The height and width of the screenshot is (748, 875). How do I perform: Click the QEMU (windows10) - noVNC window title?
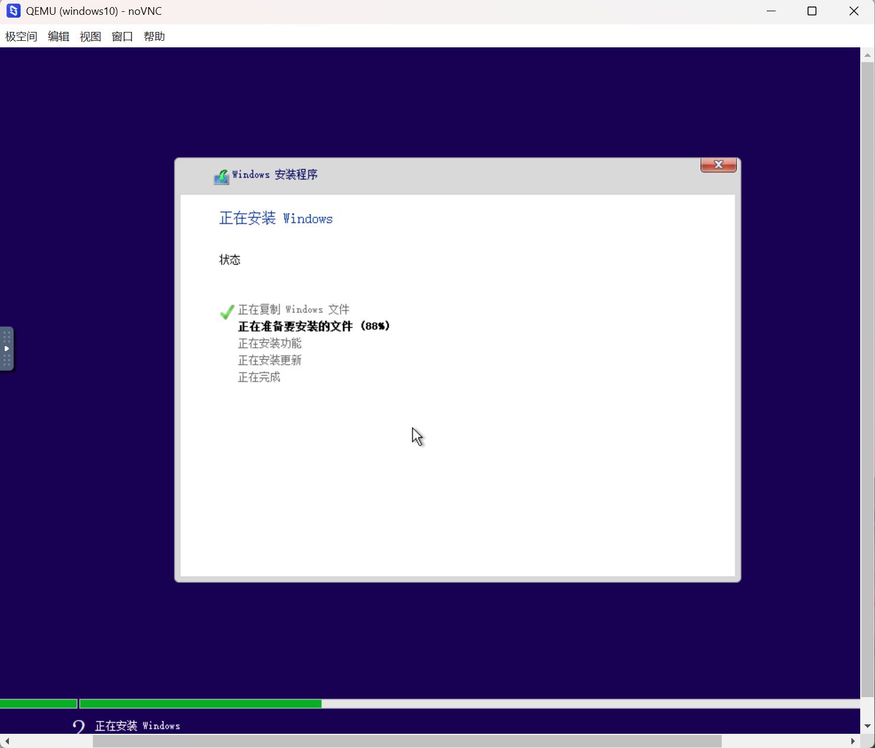93,11
